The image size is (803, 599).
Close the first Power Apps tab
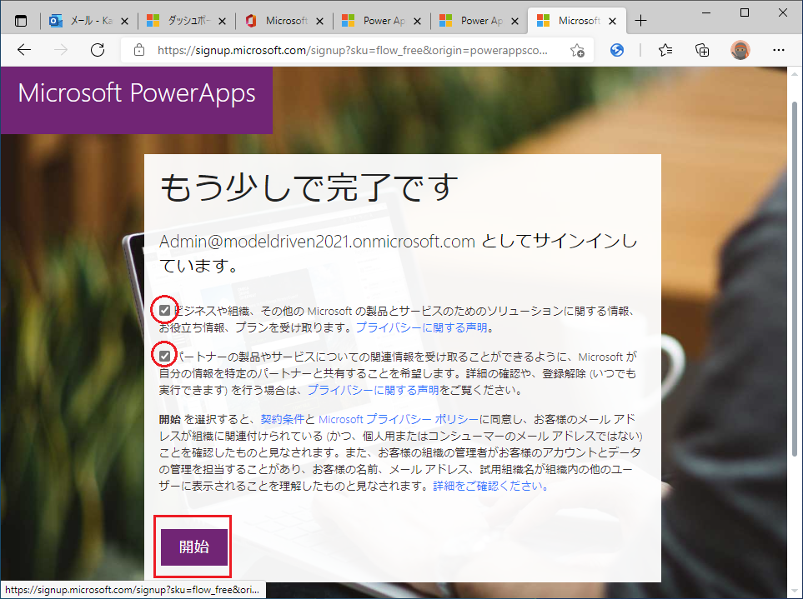pyautogui.click(x=418, y=21)
